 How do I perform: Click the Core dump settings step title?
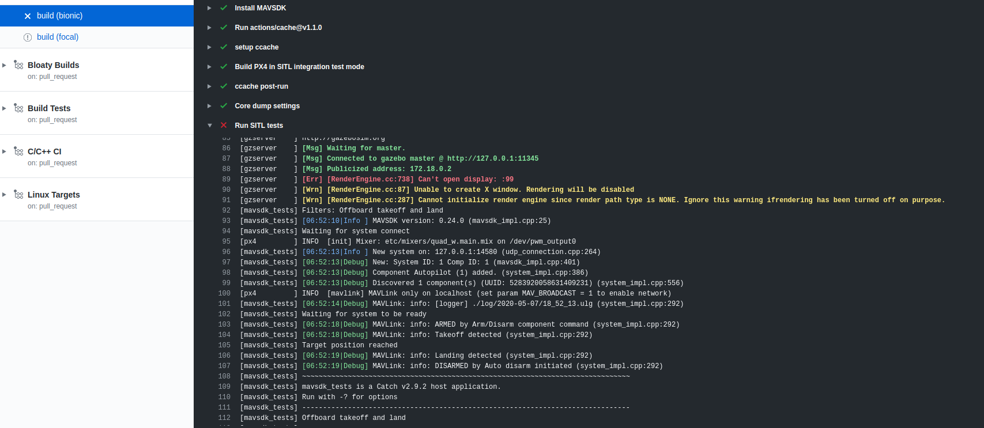tap(267, 106)
